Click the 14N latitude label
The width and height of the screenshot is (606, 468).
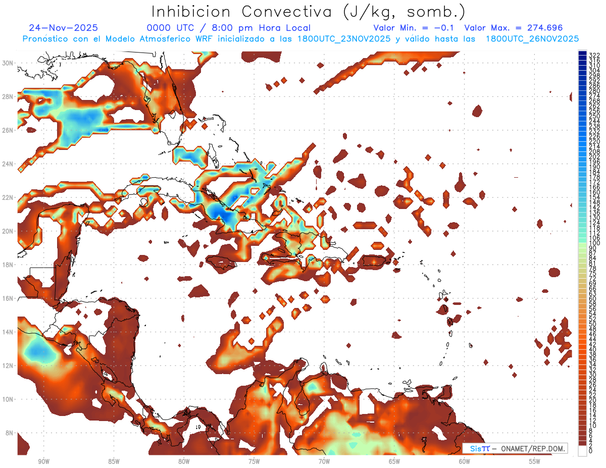(8, 332)
